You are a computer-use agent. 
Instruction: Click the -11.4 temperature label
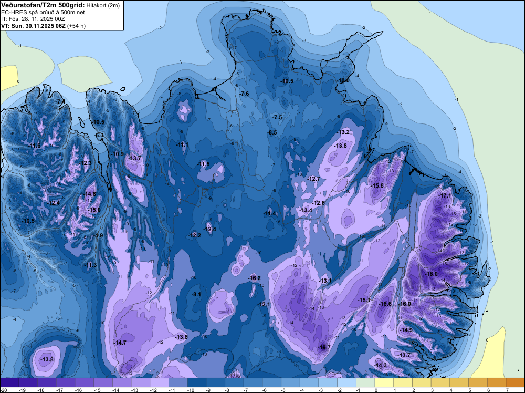[x=269, y=213]
